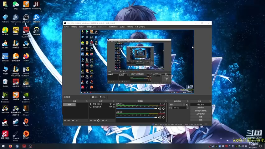Toggle lock on 显示器采集 source
Viewport: 265px width, 149px height.
click(114, 107)
